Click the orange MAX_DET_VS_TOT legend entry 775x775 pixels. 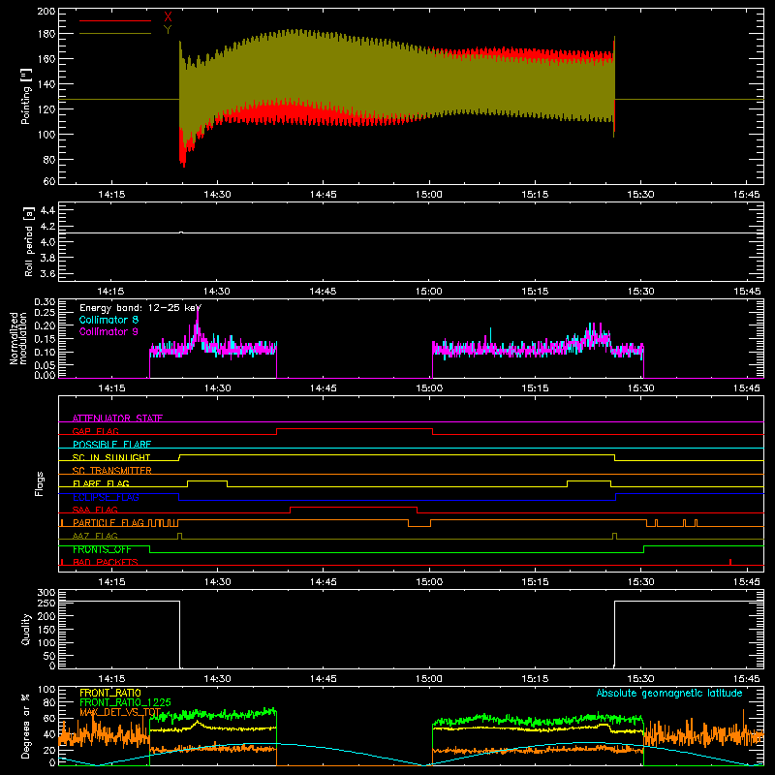tap(120, 712)
